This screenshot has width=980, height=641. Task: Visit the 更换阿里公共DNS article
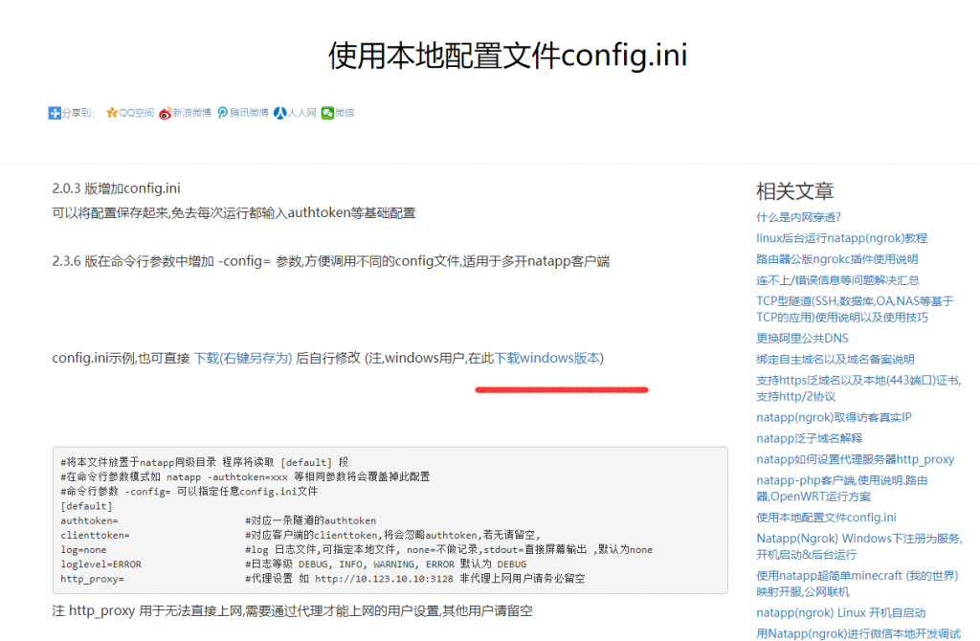coord(803,339)
